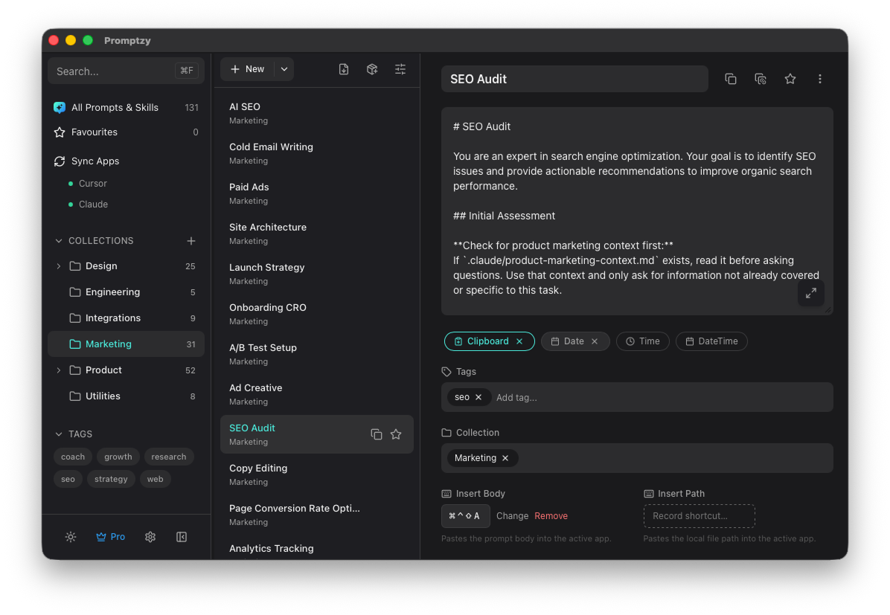
Task: Click the add prompt pack cube icon
Action: click(371, 68)
